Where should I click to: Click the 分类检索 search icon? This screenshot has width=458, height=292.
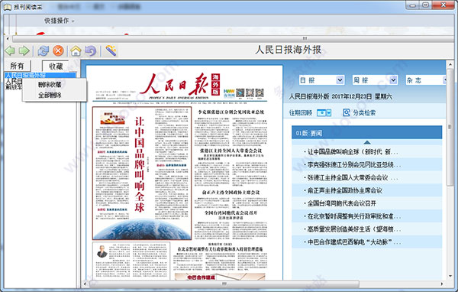click(x=347, y=112)
